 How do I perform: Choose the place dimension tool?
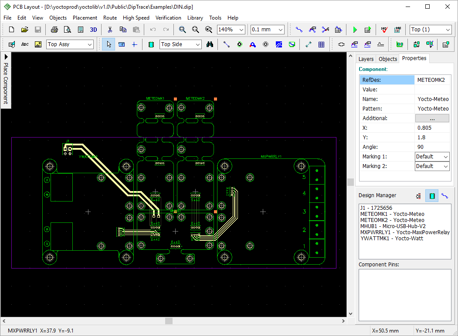309,44
